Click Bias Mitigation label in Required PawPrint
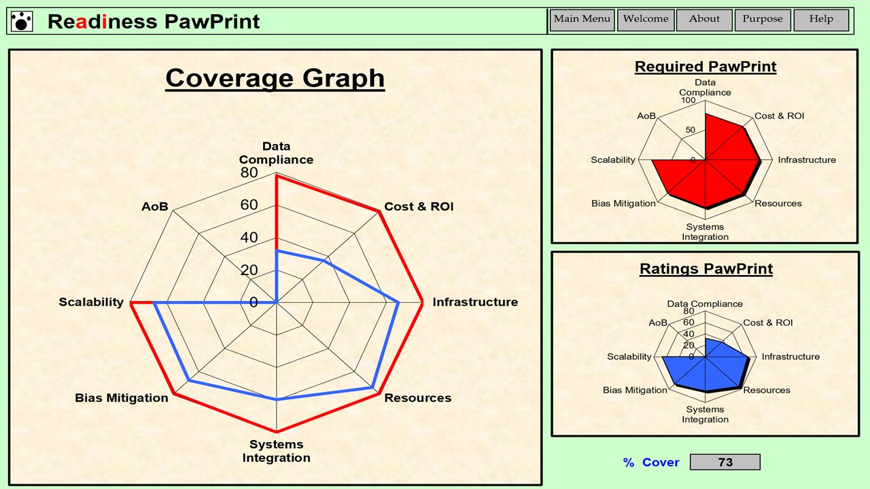Image resolution: width=870 pixels, height=489 pixels. click(623, 204)
